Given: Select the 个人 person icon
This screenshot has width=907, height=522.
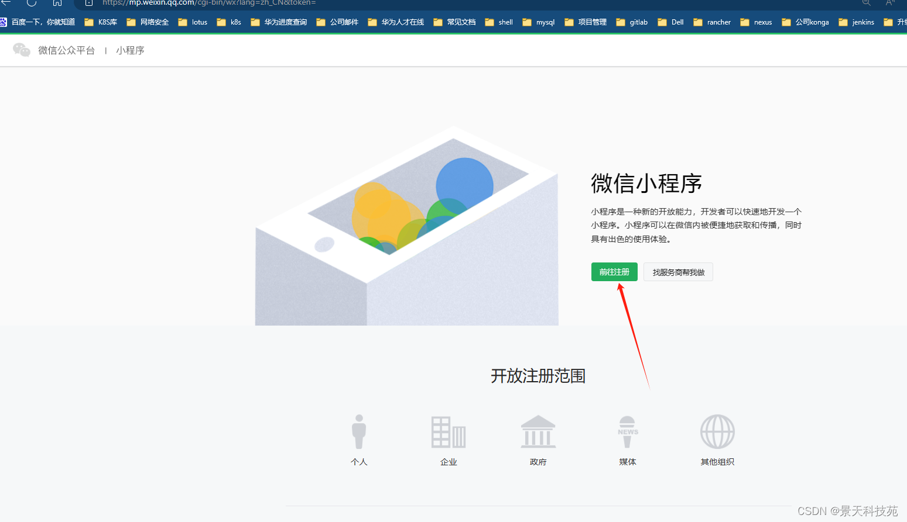Looking at the screenshot, I should point(359,431).
